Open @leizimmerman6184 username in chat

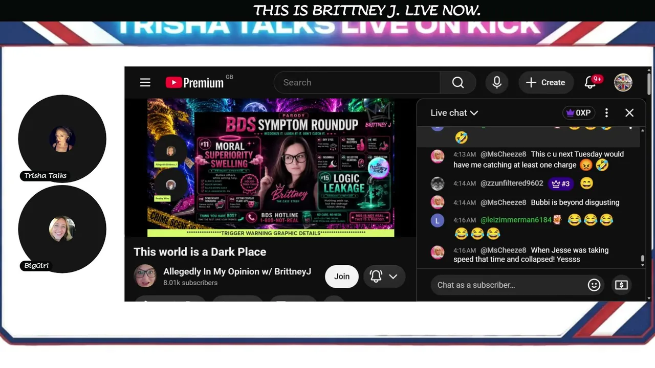pyautogui.click(x=516, y=220)
